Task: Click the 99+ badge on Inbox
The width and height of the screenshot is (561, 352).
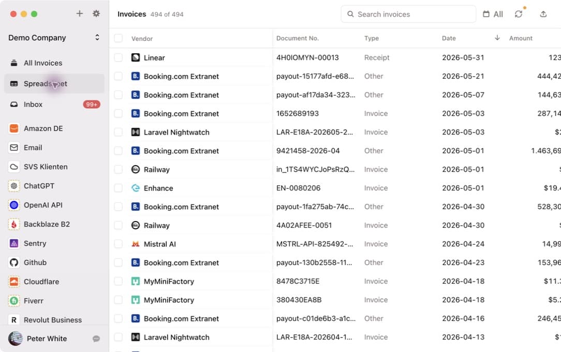Action: point(92,105)
